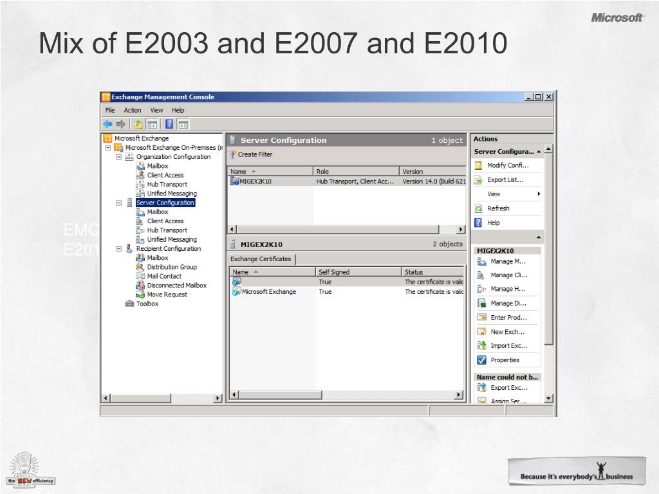Click the Export Exc... action

coord(509,388)
